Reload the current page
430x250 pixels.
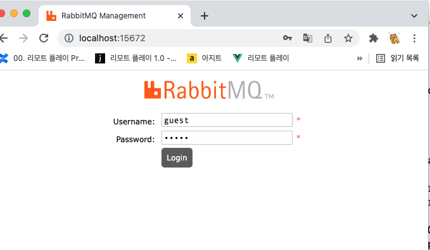(x=44, y=38)
